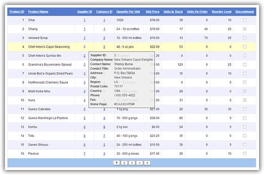Sort by Units On Order header
Screen dimensions: 264x175
point(197,12)
